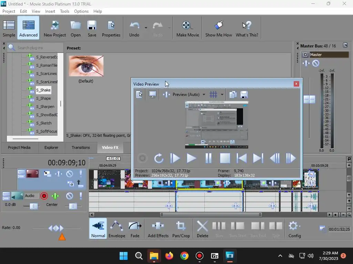Open Windows Start menu

pos(123,256)
